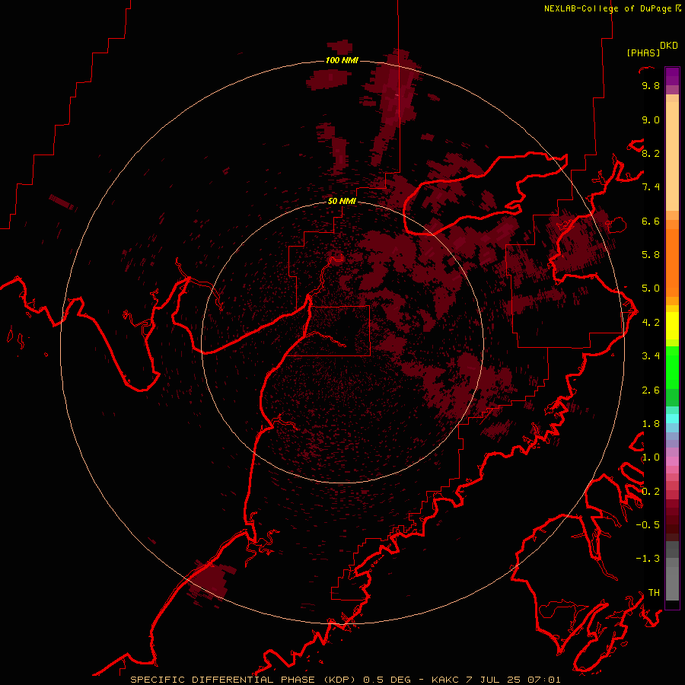Click the gray band at the color bar bottom

[x=672, y=580]
